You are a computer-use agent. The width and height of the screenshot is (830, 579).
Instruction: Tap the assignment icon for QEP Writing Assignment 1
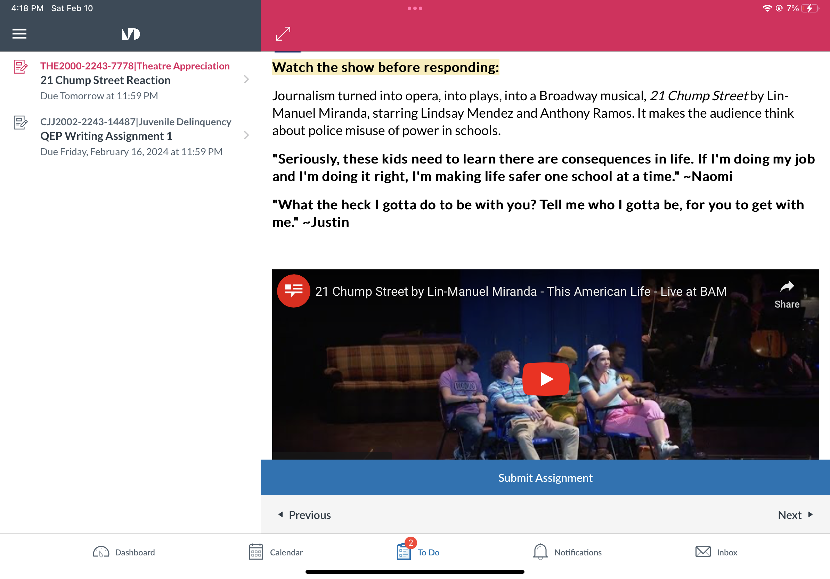pos(21,123)
